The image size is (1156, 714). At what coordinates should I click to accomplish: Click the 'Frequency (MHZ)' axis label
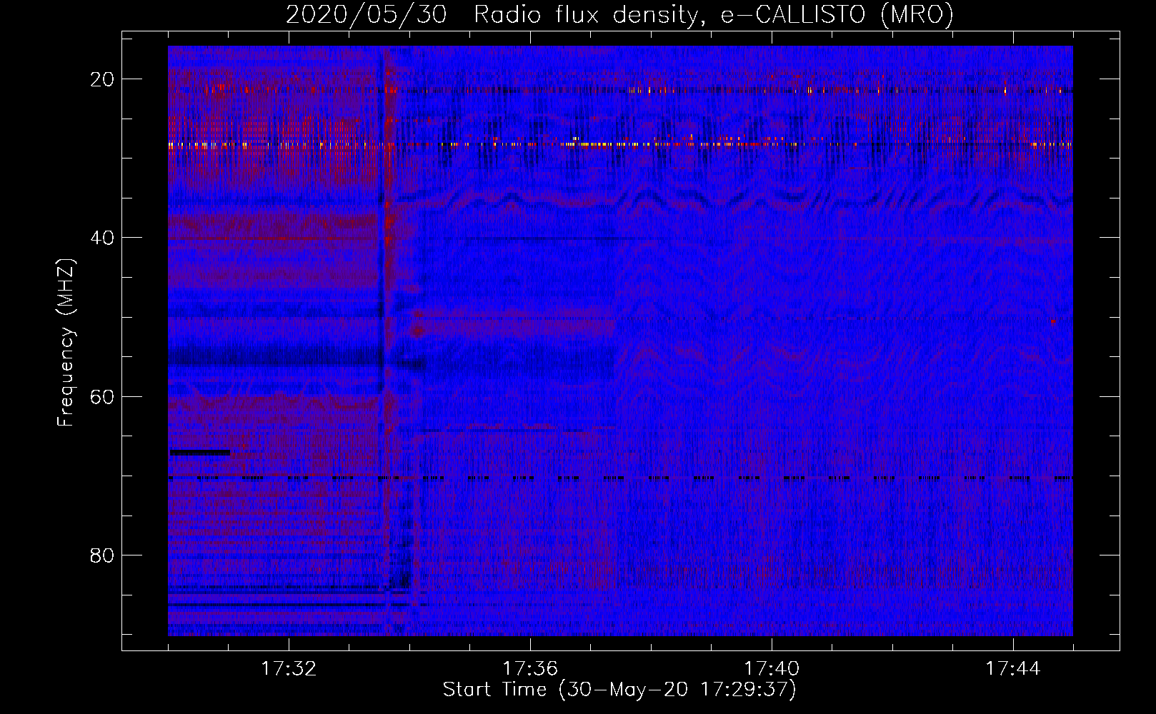[66, 342]
